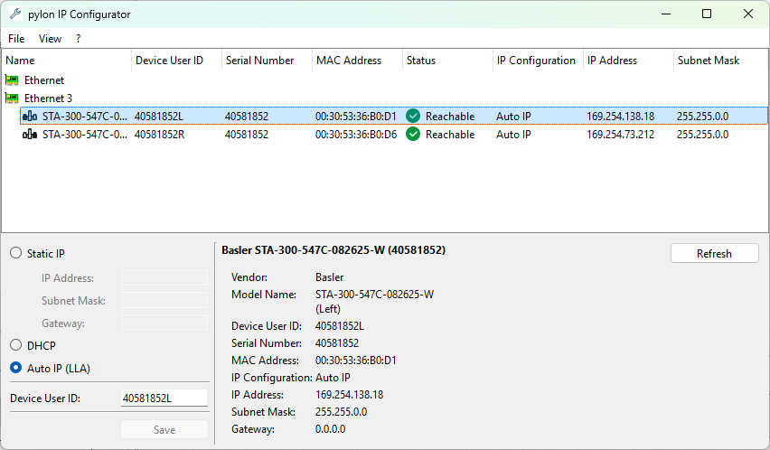The image size is (770, 450).
Task: Click Reachable status text of 40581852L row
Action: click(450, 117)
